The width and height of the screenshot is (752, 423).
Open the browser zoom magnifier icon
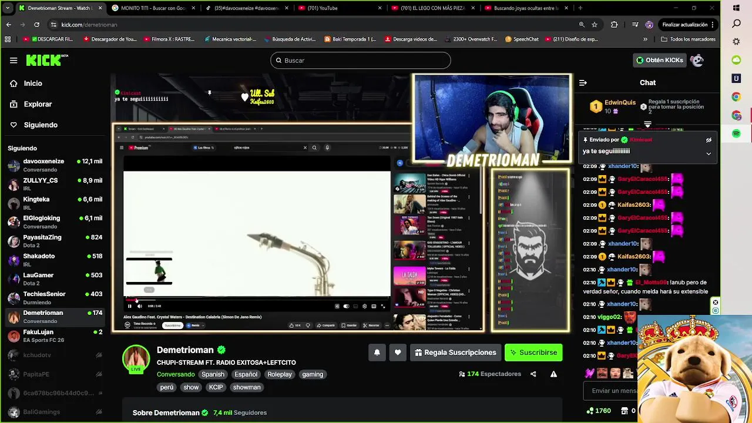tap(582, 25)
